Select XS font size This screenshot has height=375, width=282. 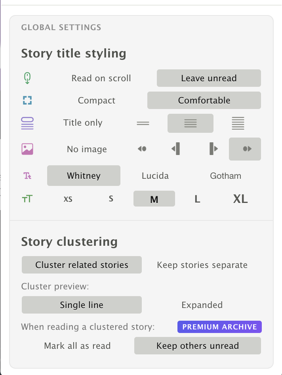click(x=68, y=199)
